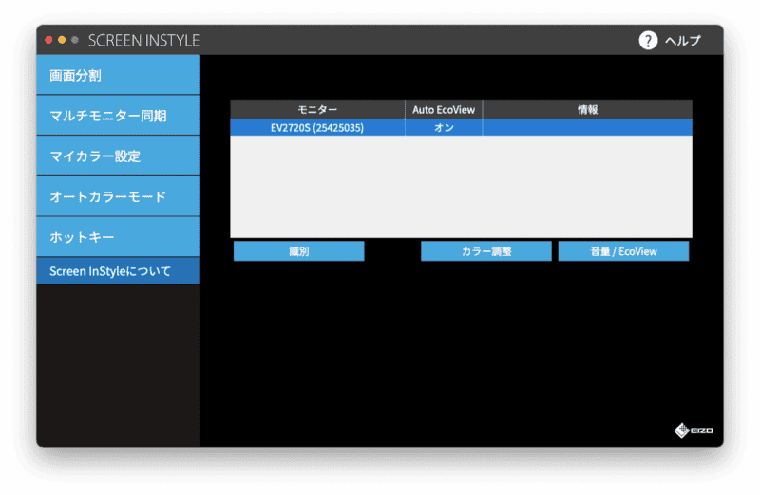
Task: Open the カラー調整 button
Action: point(486,251)
